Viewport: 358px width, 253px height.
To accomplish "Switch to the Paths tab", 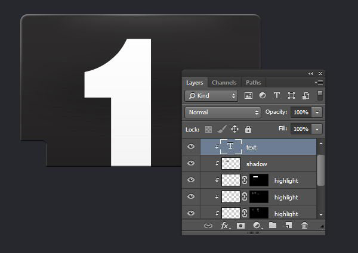I will pos(254,83).
